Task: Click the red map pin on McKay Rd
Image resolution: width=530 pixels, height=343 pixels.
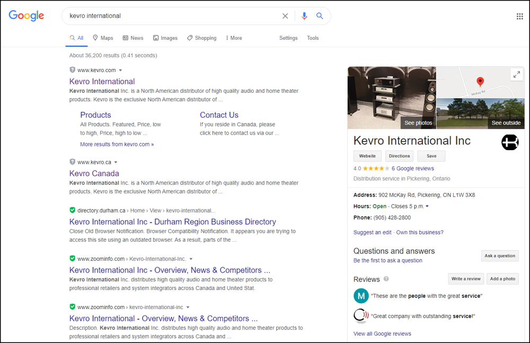Action: [x=480, y=82]
